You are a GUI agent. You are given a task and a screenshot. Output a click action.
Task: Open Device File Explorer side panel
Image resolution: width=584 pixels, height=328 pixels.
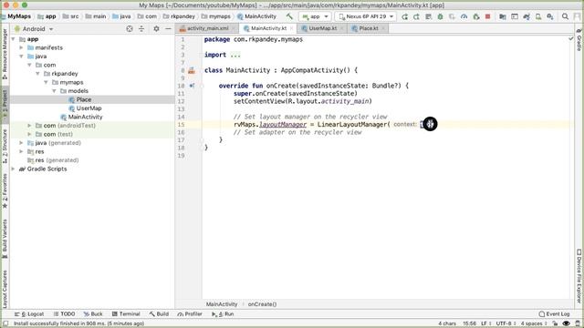click(x=579, y=276)
